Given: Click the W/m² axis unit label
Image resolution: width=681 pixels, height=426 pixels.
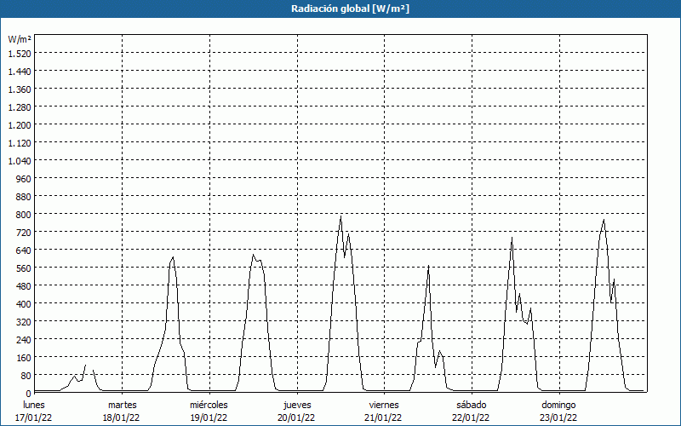Looking at the screenshot, I should [20, 39].
